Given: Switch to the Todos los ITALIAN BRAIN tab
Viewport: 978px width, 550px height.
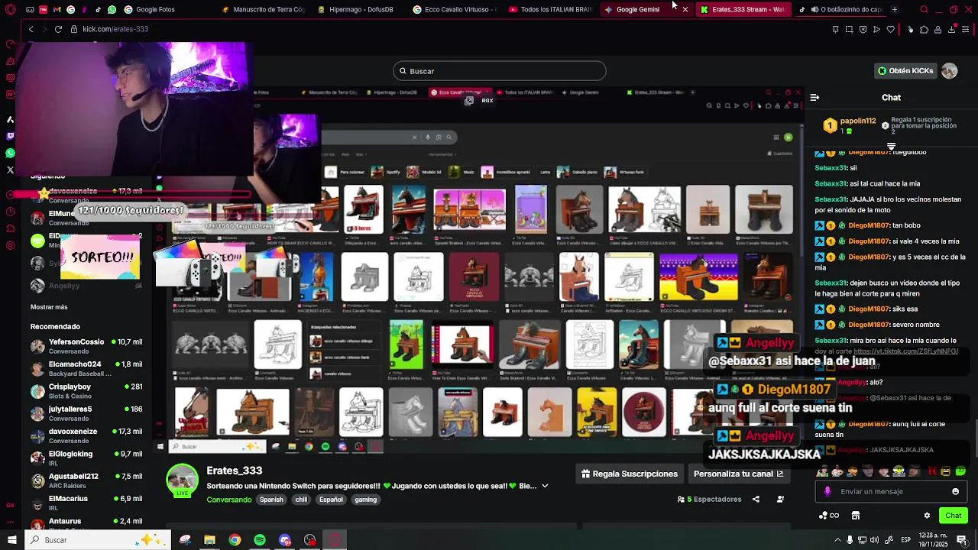Looking at the screenshot, I should (x=550, y=9).
